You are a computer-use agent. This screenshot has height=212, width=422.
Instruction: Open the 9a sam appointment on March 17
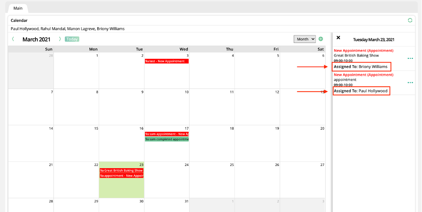pyautogui.click(x=167, y=134)
